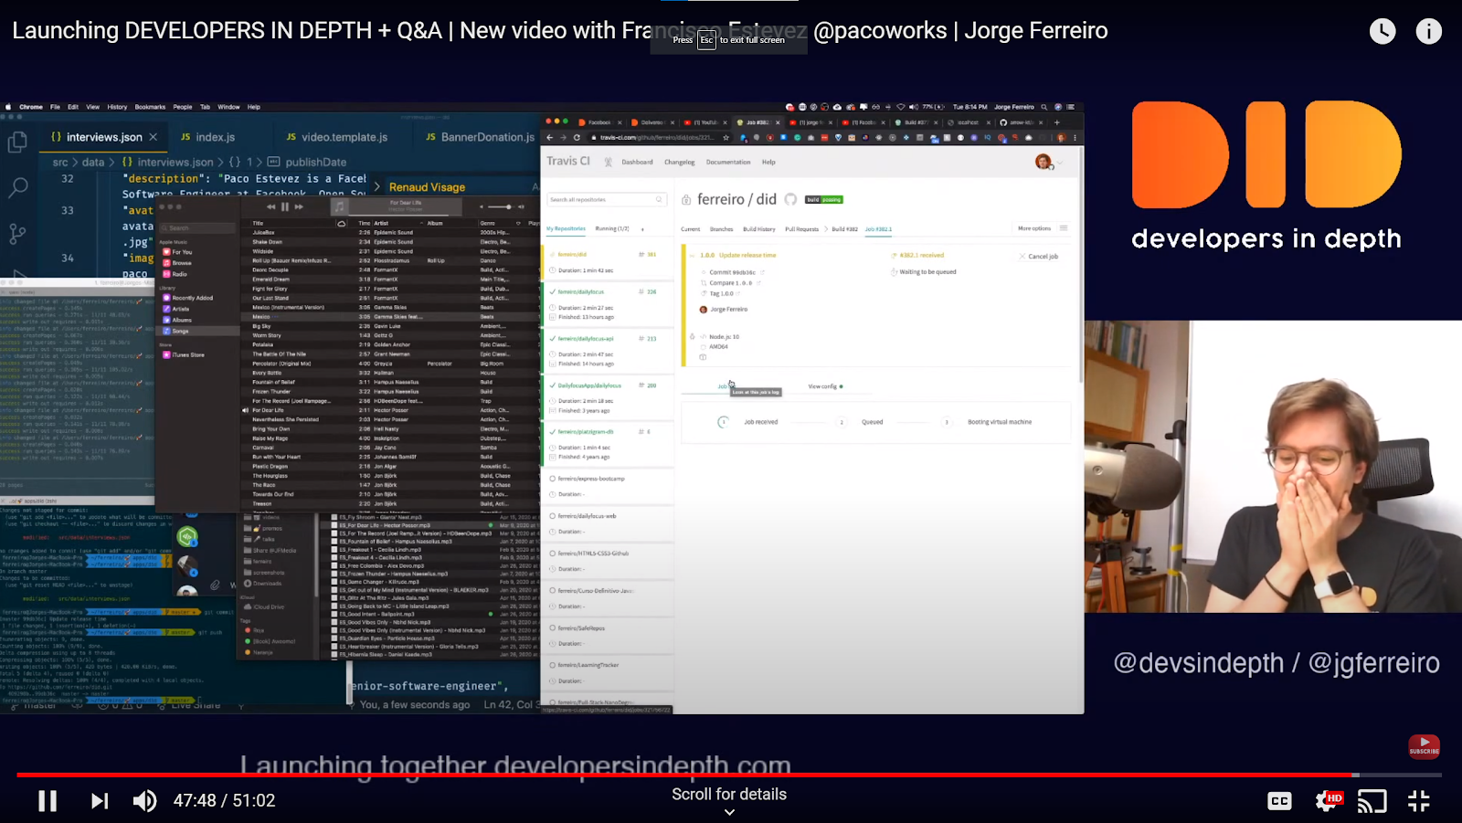This screenshot has width=1462, height=823.
Task: Mute the YouTube player volume
Action: [x=144, y=801]
